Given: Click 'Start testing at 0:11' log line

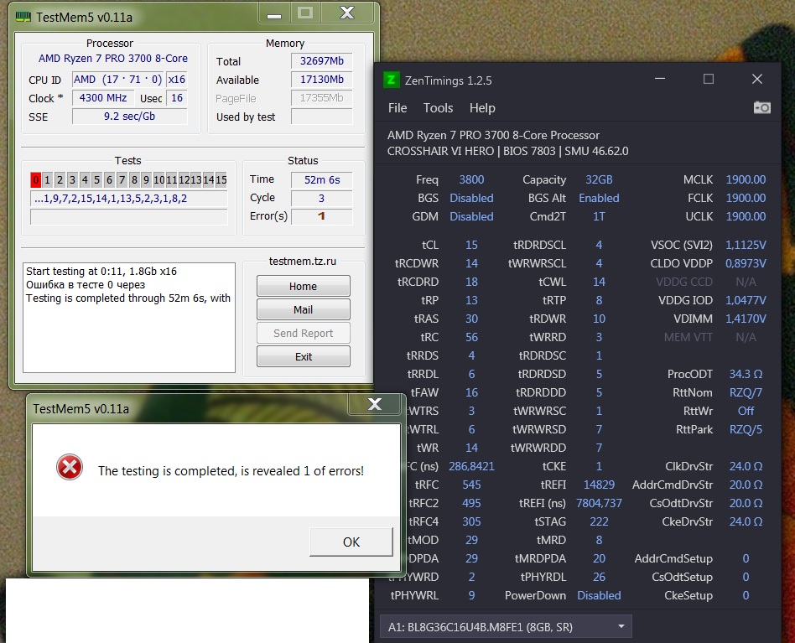Looking at the screenshot, I should tap(101, 271).
